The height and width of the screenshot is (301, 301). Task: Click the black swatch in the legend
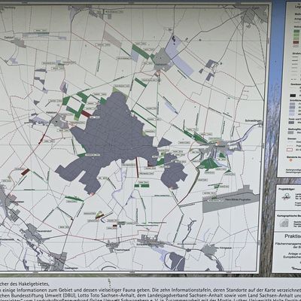[x=293, y=96]
